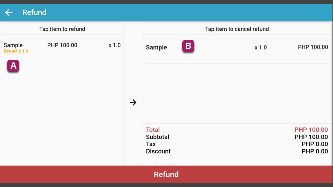This screenshot has width=333, height=187.
Task: Click the red Total PHP 100.00 amount
Action: pyautogui.click(x=311, y=130)
